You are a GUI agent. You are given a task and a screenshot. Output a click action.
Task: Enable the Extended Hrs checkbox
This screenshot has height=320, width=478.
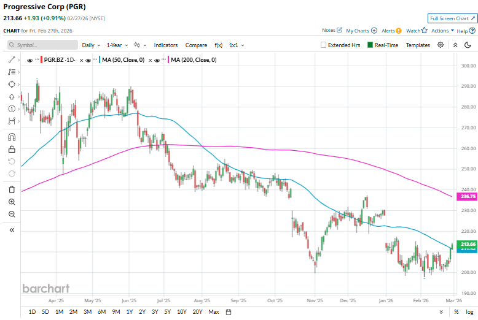pyautogui.click(x=324, y=45)
